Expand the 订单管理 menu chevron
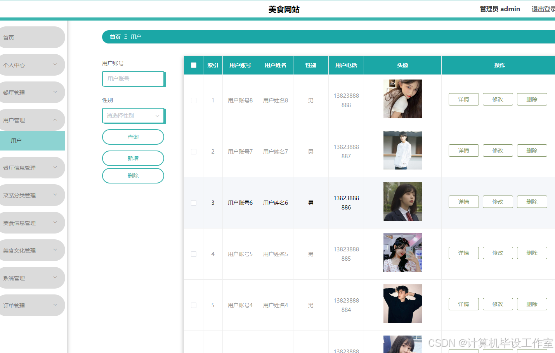555x353 pixels. [55, 305]
